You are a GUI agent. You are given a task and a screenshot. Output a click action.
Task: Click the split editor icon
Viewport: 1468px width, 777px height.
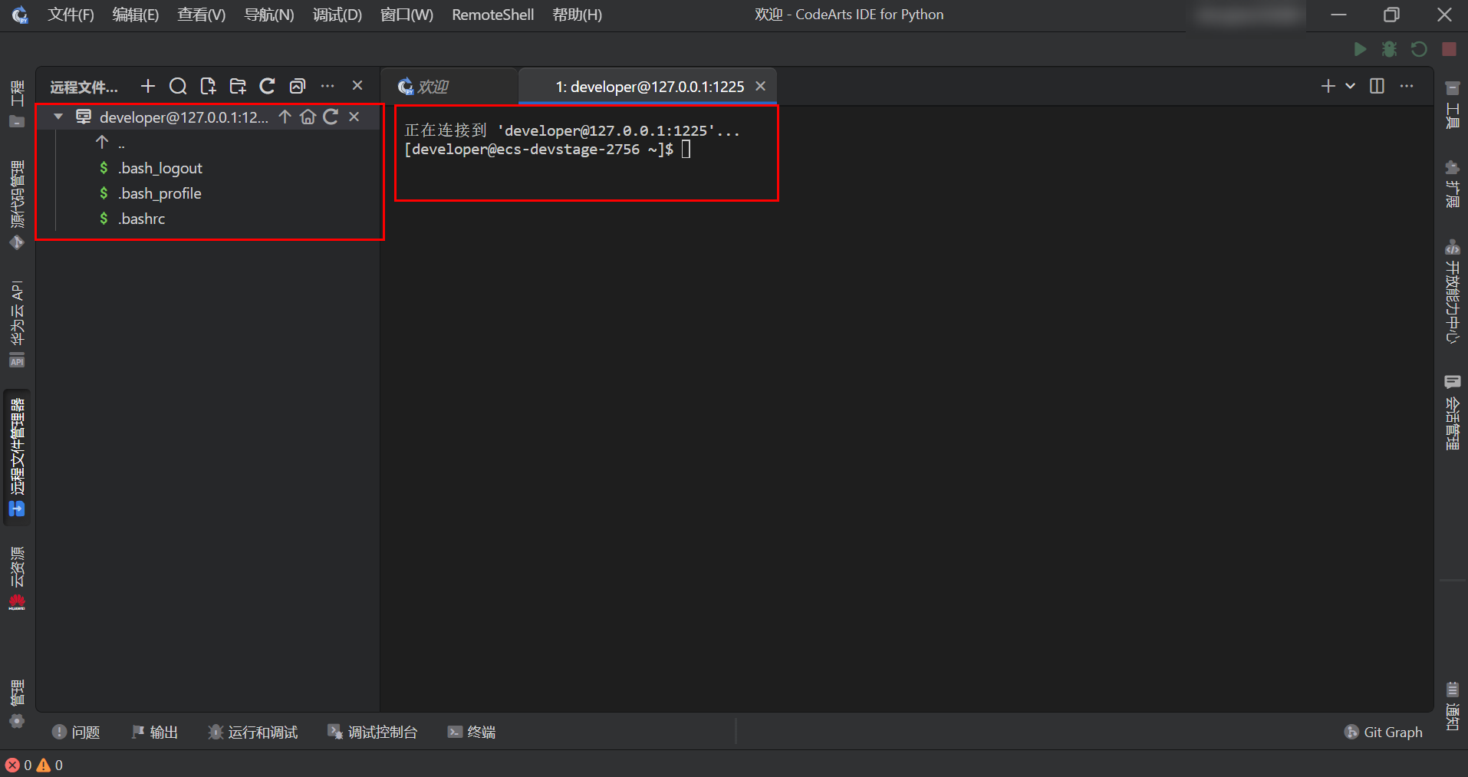pyautogui.click(x=1377, y=86)
